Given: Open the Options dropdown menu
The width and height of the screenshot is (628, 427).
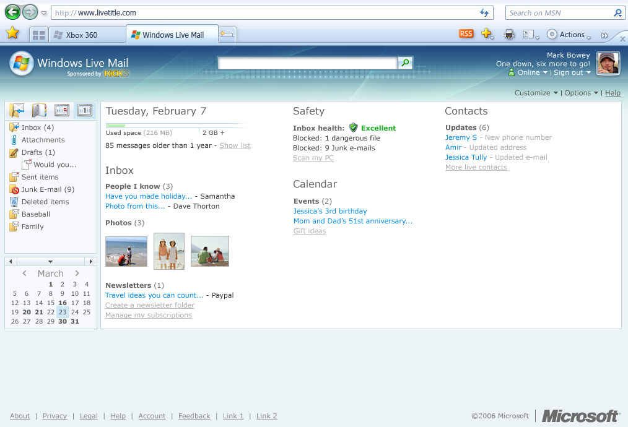Looking at the screenshot, I should point(581,93).
